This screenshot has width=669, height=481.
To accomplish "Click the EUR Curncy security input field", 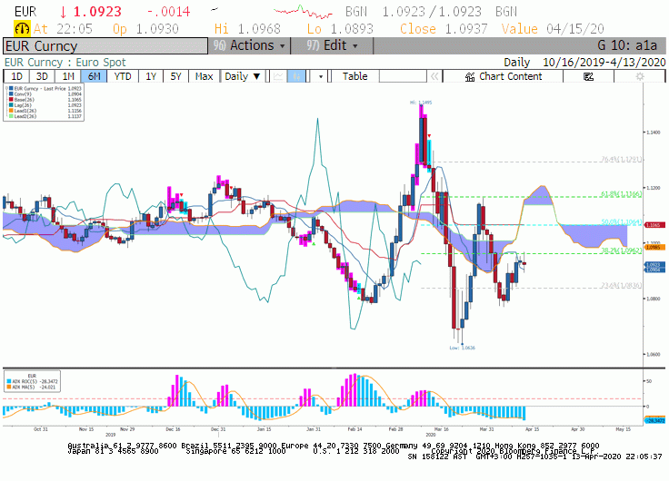I will [x=105, y=46].
